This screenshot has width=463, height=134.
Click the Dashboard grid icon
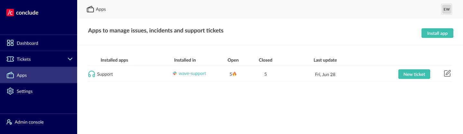pos(10,43)
